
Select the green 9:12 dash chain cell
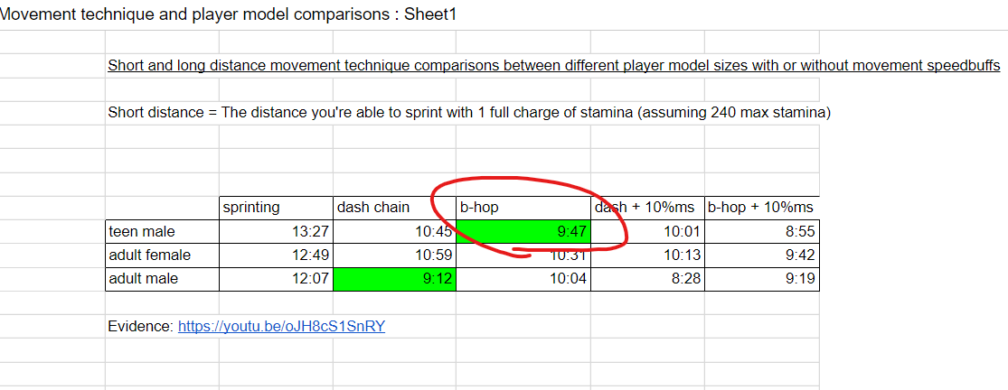(x=394, y=279)
